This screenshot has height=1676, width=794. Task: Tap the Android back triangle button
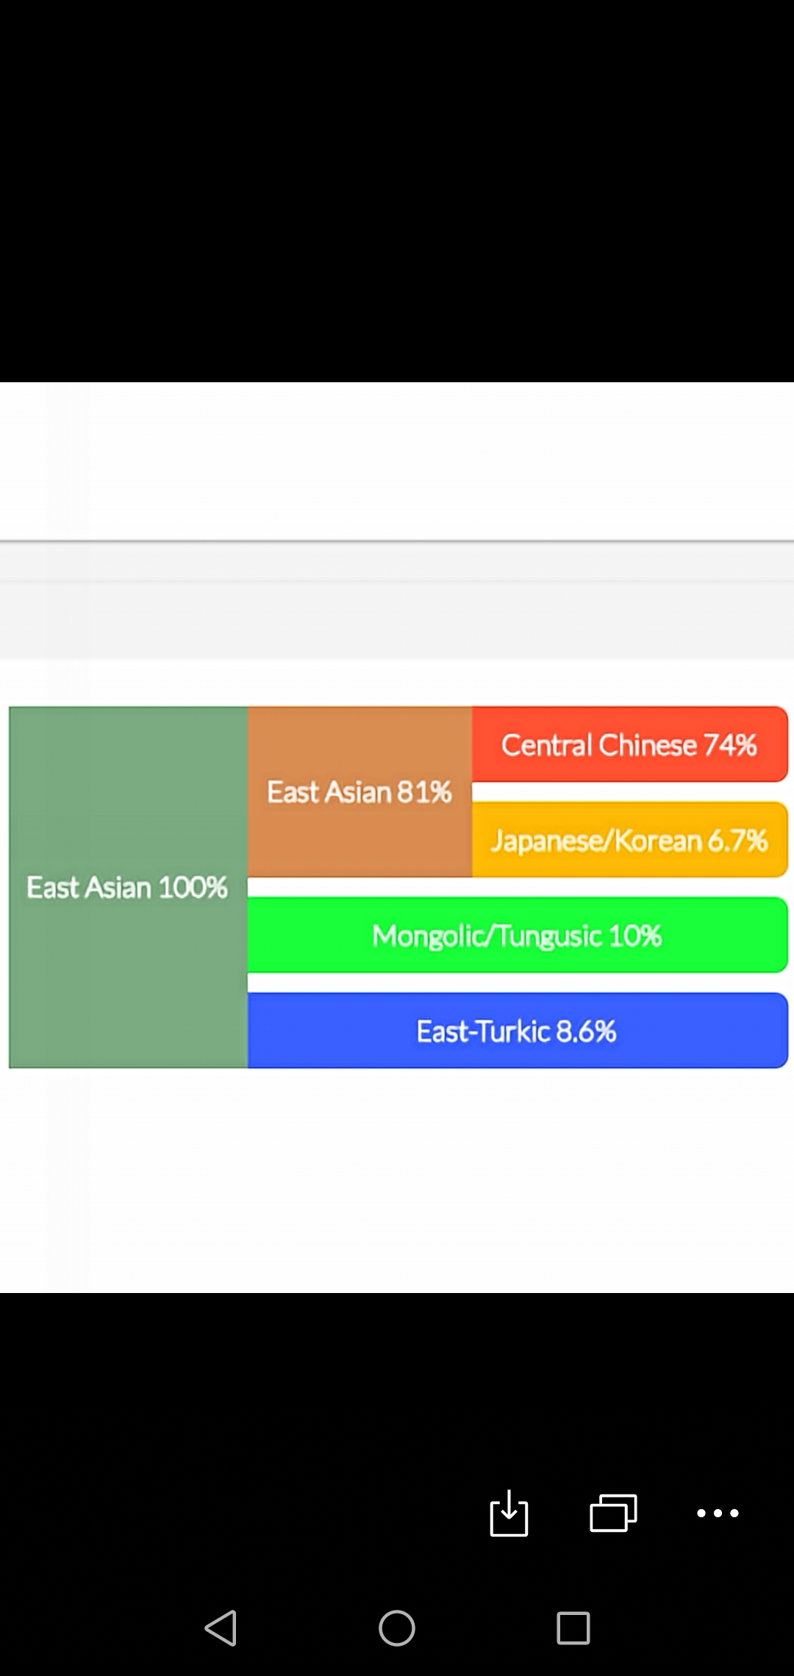pyautogui.click(x=221, y=1627)
